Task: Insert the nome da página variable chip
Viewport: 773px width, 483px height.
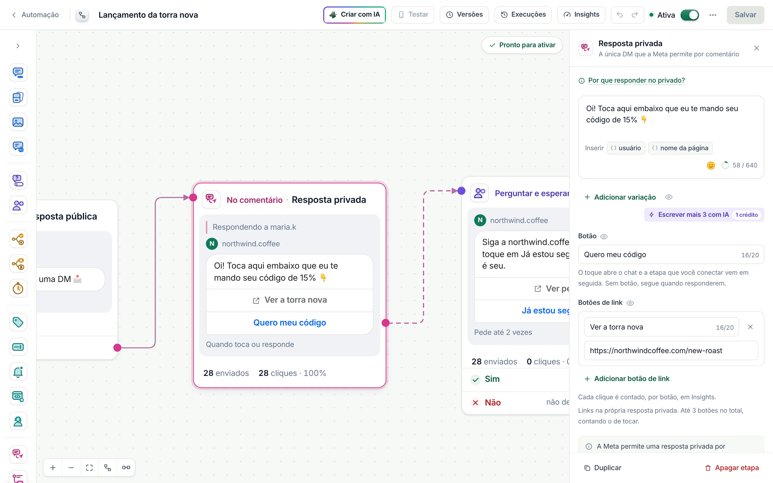Action: 680,148
